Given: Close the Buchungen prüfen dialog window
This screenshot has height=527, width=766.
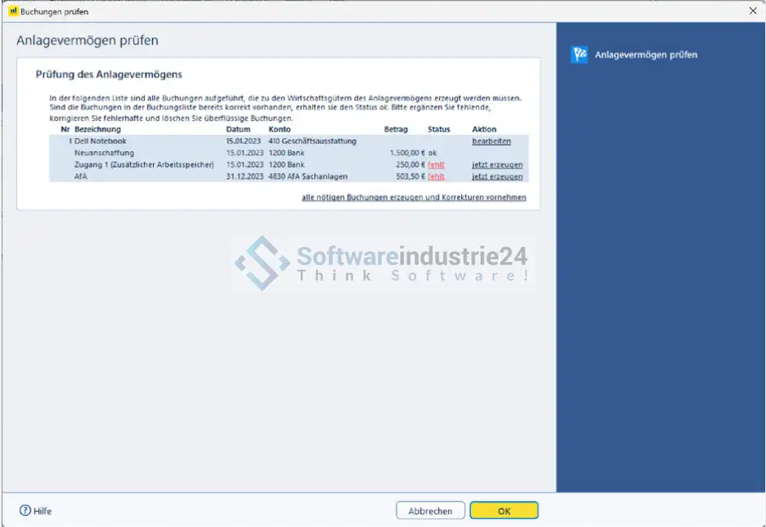Looking at the screenshot, I should click(x=751, y=11).
